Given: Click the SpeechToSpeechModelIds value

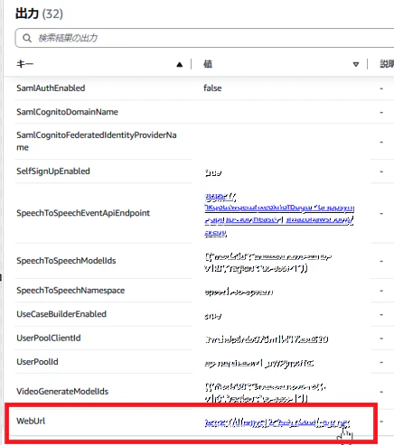Looking at the screenshot, I should pos(267,262).
